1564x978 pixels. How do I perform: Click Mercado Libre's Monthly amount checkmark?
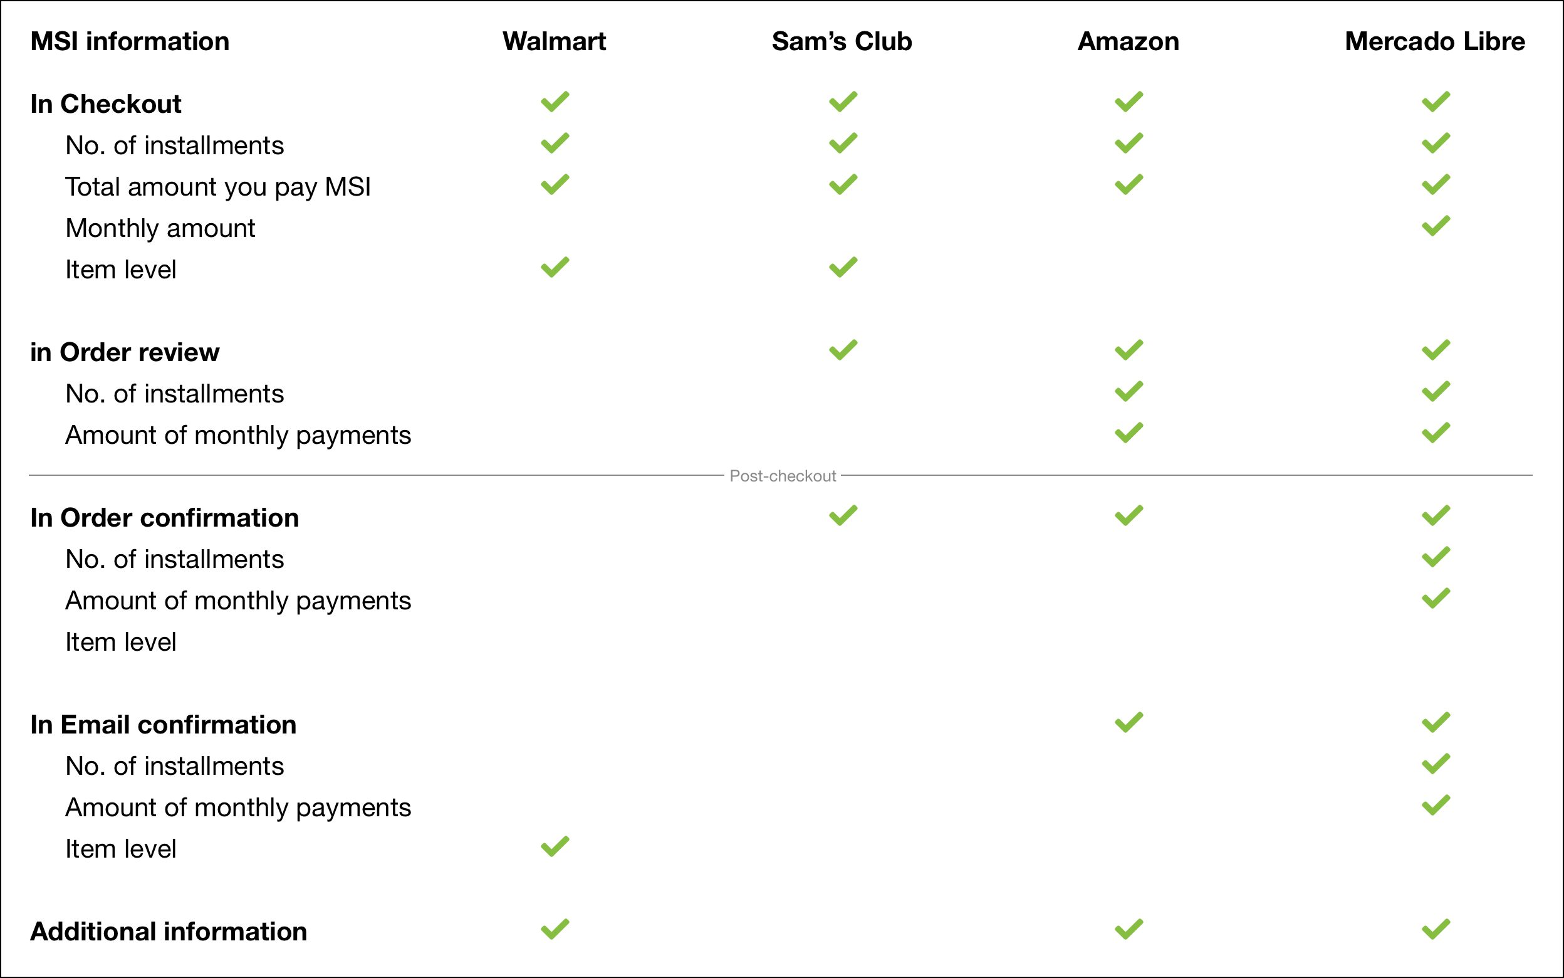(1436, 226)
